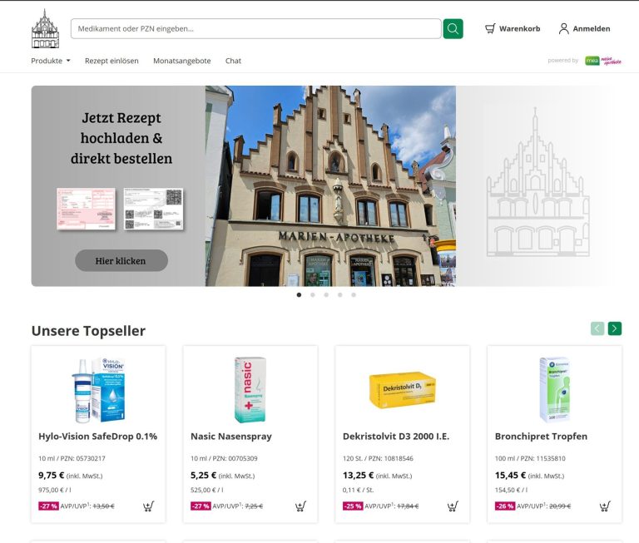Open Monatsangebote page
This screenshot has height=543, width=639.
click(181, 61)
